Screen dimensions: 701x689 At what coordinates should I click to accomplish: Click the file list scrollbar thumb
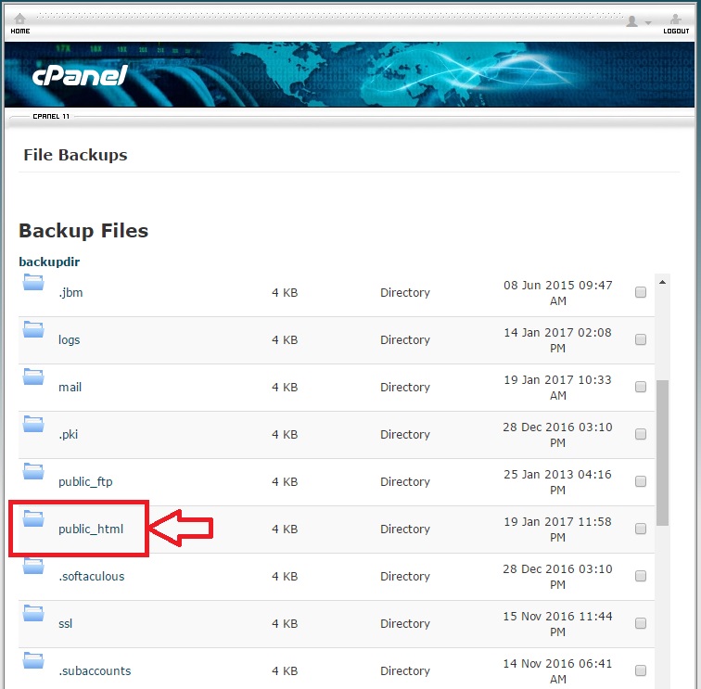(x=663, y=453)
